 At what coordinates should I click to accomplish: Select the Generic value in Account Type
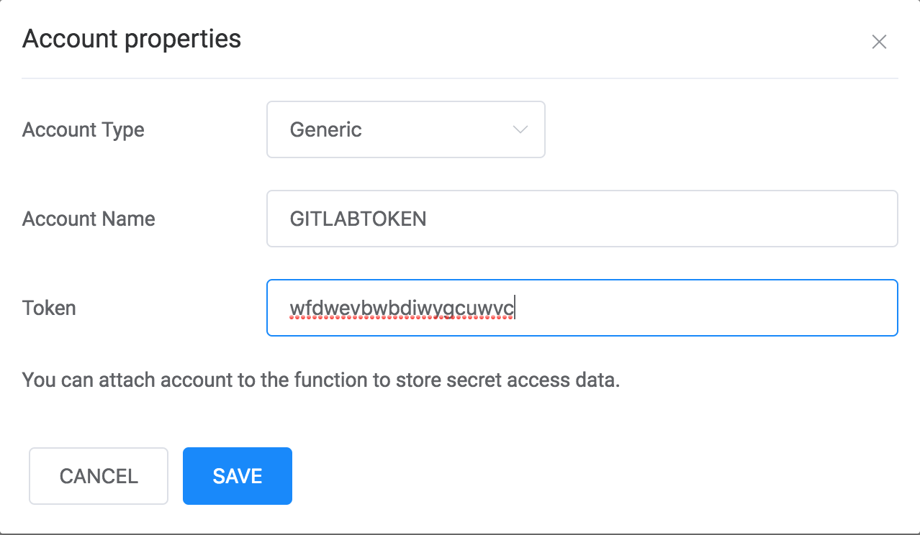325,130
